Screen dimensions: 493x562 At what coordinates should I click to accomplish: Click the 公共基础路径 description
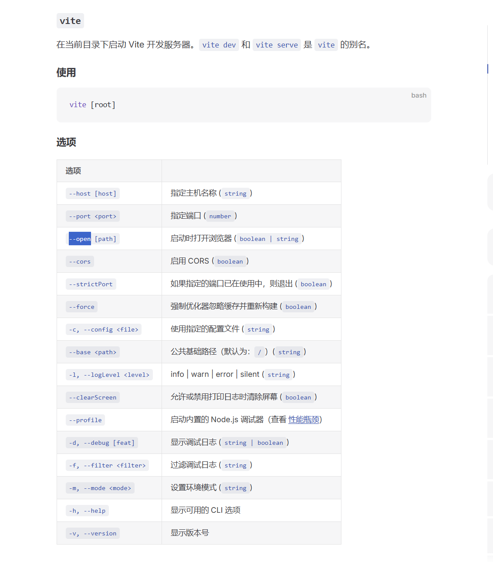[x=194, y=352]
